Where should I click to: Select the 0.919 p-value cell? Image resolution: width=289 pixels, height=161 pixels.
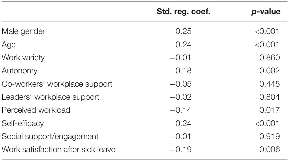pyautogui.click(x=270, y=137)
